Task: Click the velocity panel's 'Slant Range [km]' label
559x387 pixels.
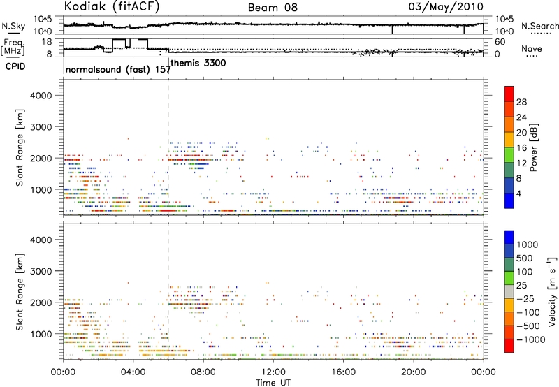Action: 20,291
